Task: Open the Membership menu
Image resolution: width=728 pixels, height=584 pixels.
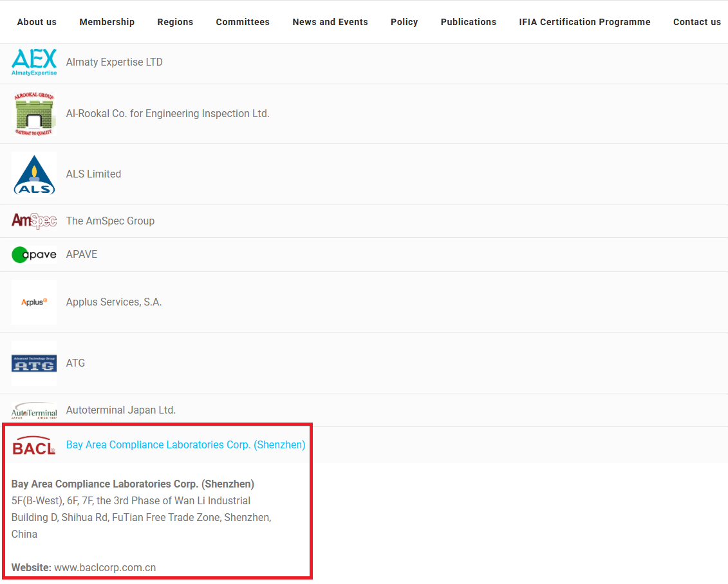Action: tap(107, 22)
